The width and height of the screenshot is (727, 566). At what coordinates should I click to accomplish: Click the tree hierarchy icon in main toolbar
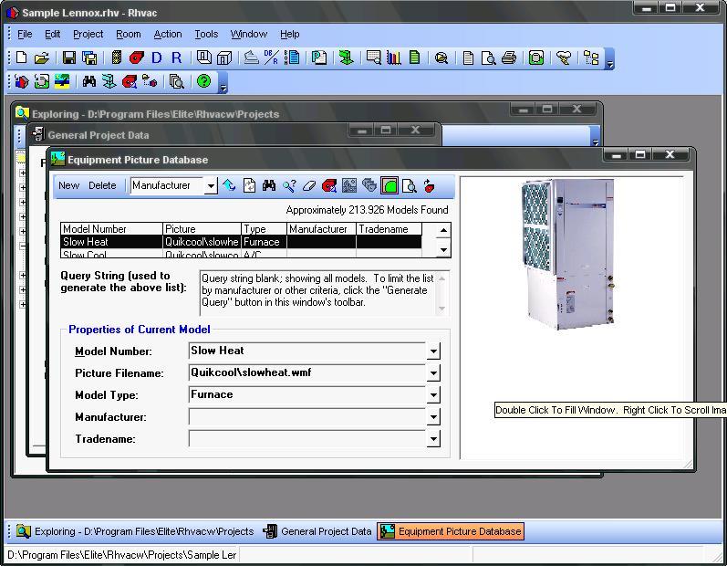[x=591, y=58]
